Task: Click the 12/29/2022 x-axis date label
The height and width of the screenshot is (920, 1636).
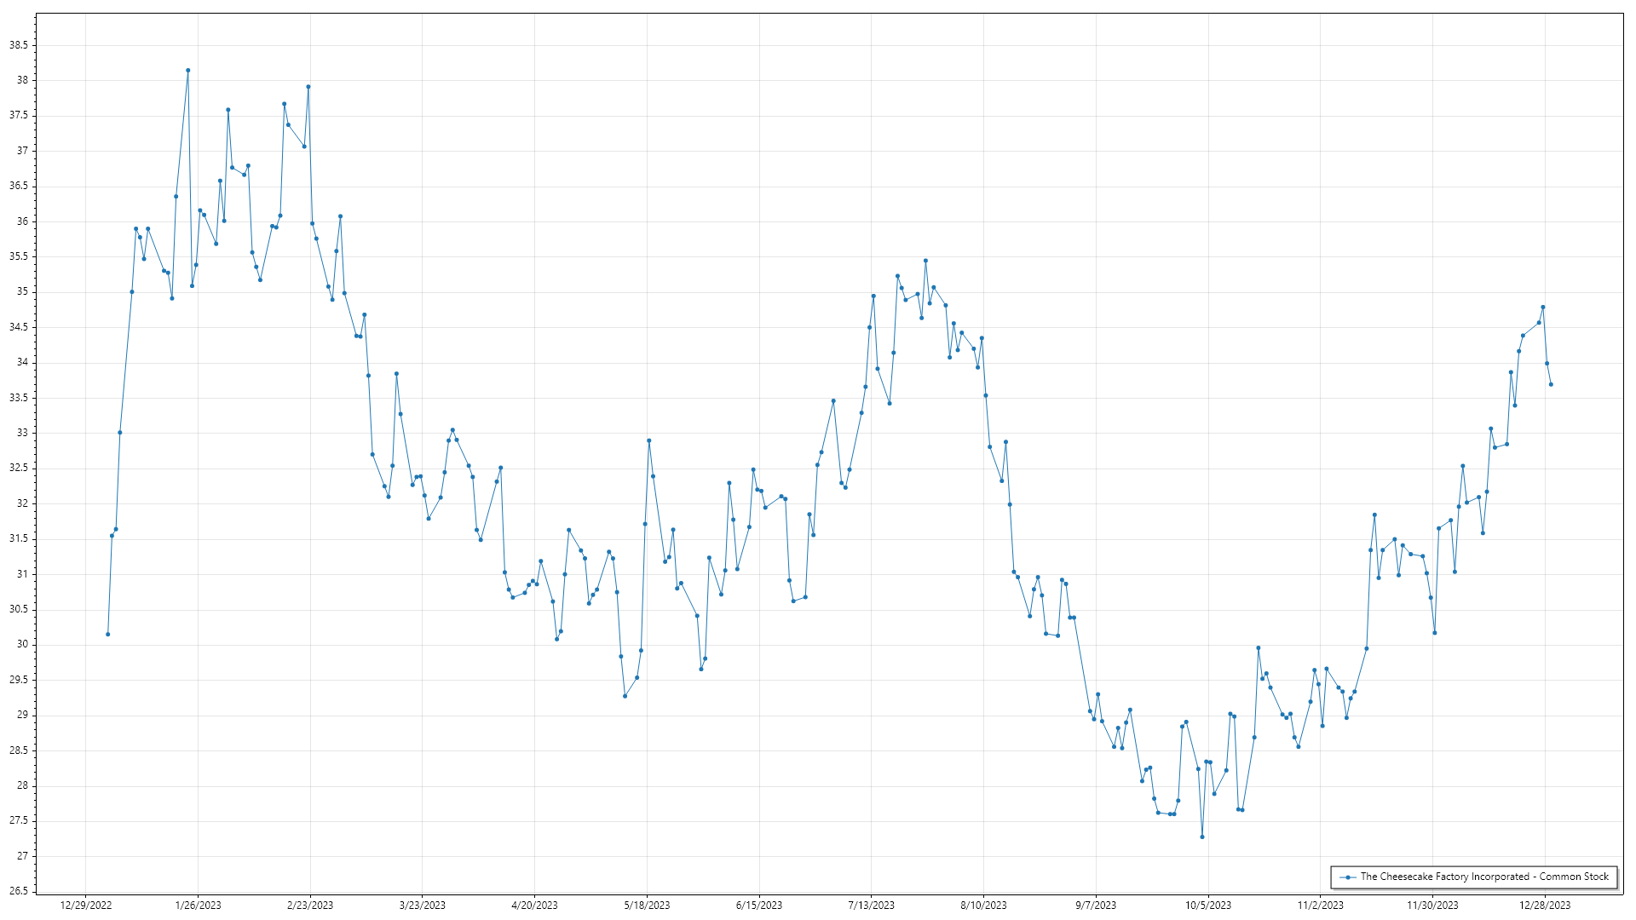Action: 86,906
